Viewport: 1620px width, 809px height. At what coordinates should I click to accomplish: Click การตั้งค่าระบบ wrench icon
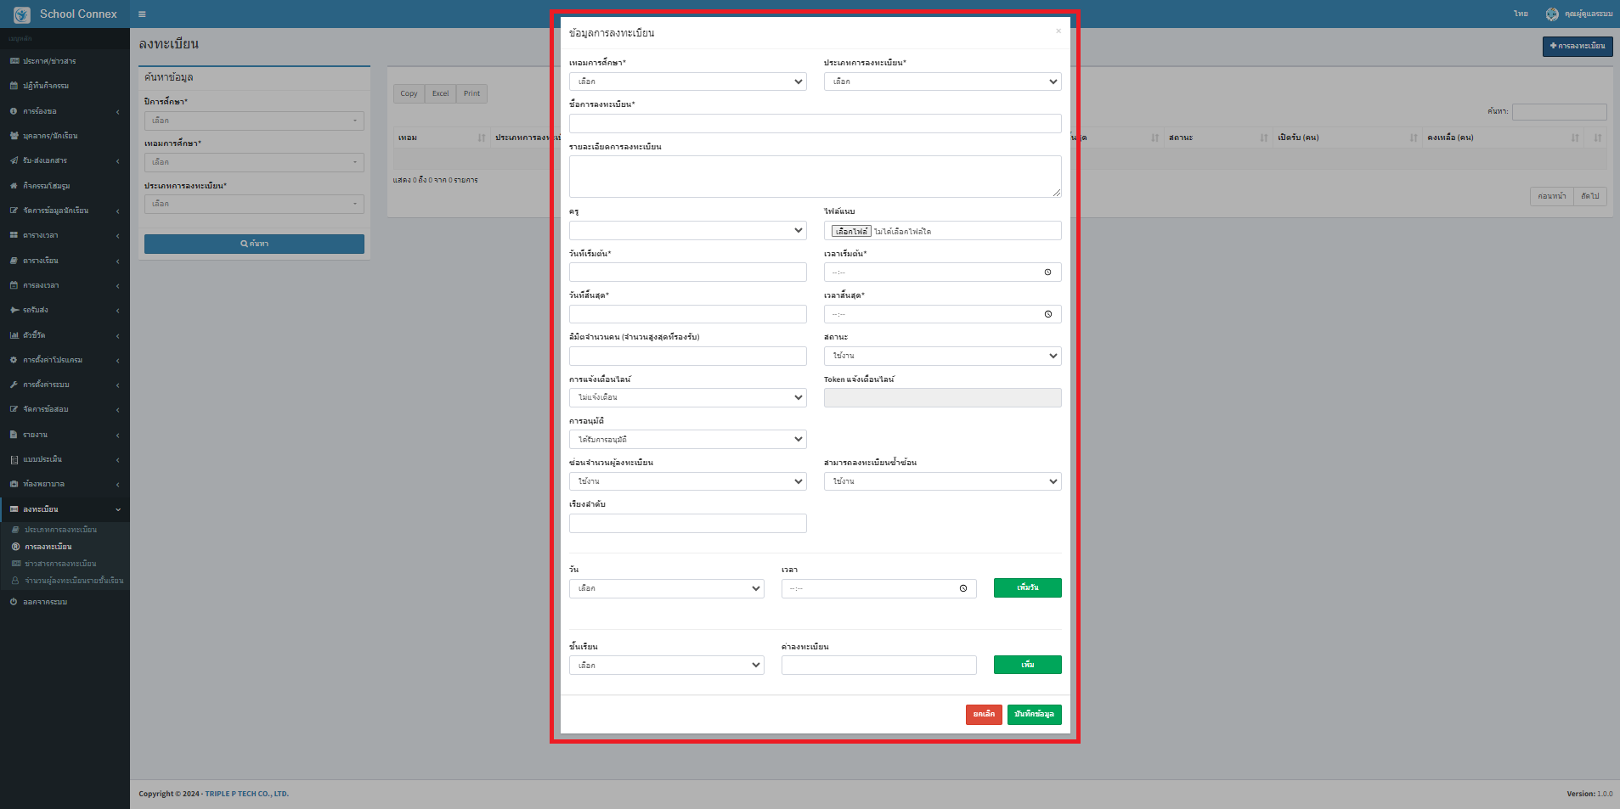[14, 385]
